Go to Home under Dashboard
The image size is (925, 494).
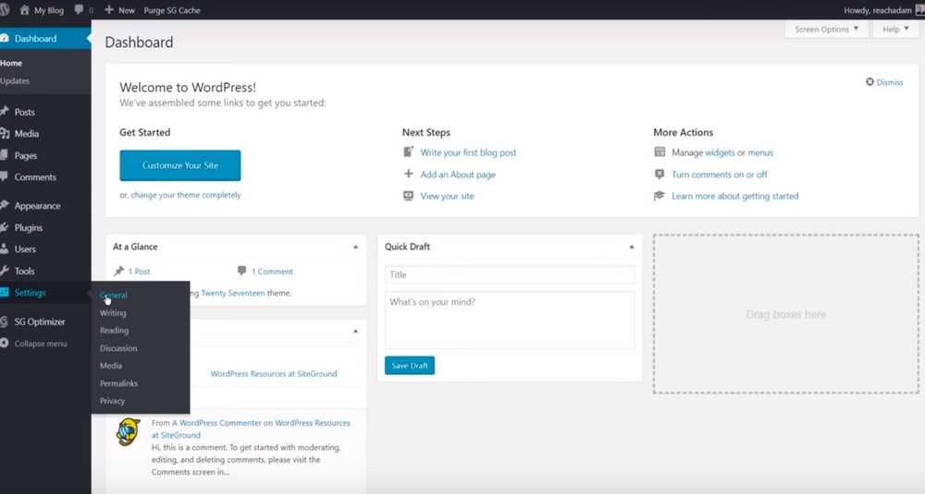pyautogui.click(x=11, y=63)
